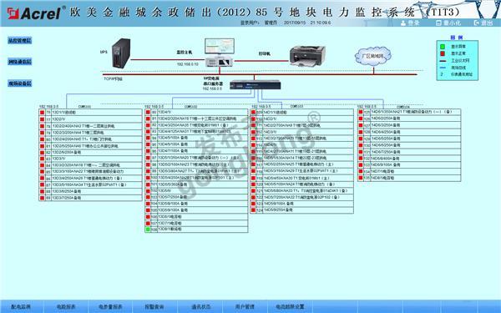Click the TCP/IP network label
This screenshot has width=501, height=313.
[113, 78]
